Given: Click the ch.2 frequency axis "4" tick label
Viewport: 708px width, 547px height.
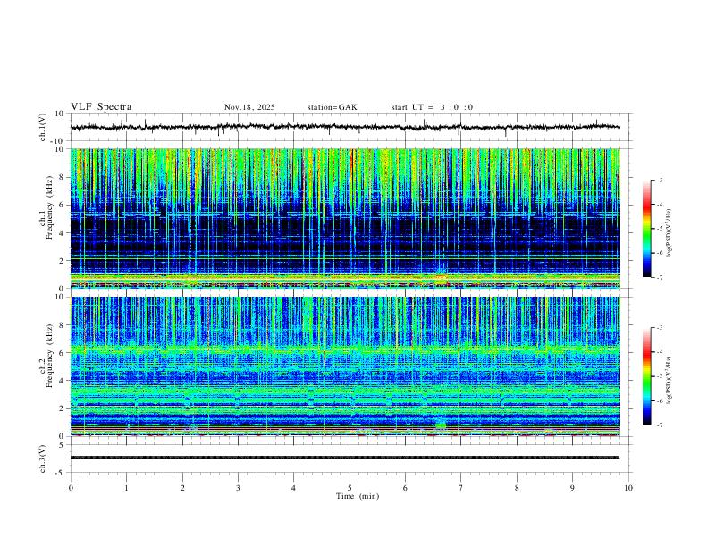Looking at the screenshot, I should (x=62, y=381).
